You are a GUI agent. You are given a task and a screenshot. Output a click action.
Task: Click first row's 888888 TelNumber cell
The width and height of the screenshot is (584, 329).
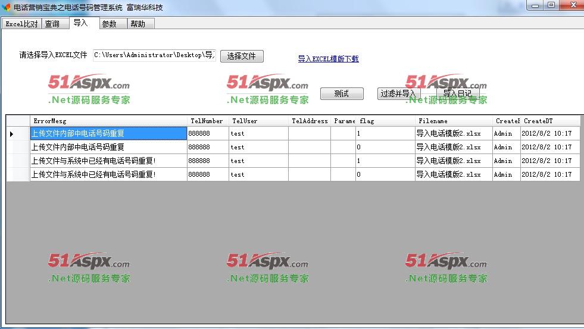pyautogui.click(x=208, y=133)
